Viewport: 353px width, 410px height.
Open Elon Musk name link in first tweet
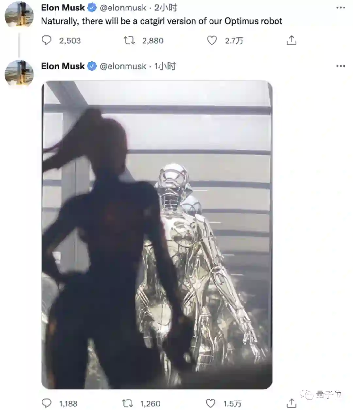pos(63,8)
